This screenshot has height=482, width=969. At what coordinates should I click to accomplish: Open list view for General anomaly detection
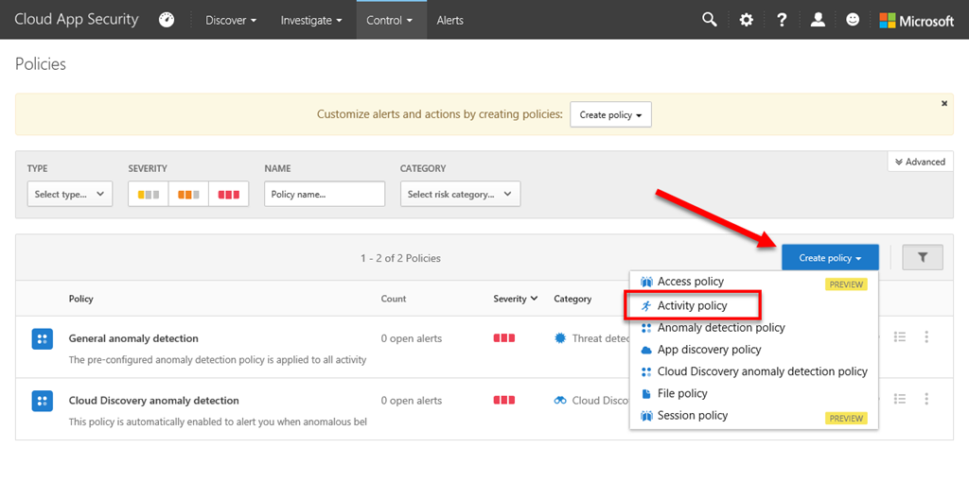pos(900,337)
